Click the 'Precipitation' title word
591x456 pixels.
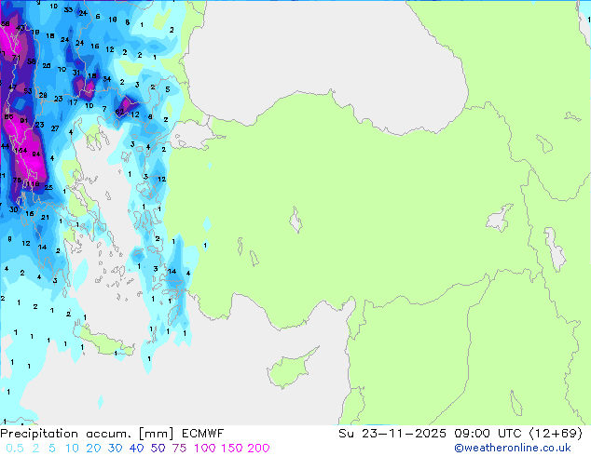(x=39, y=434)
